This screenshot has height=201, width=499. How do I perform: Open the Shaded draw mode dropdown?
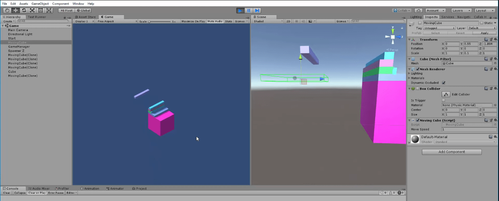click(268, 21)
